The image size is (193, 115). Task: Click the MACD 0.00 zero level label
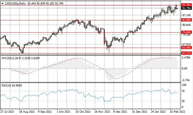pos(184,69)
